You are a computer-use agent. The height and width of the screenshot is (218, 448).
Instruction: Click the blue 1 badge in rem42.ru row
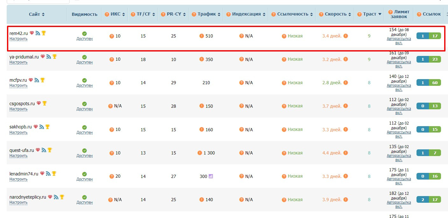click(423, 36)
